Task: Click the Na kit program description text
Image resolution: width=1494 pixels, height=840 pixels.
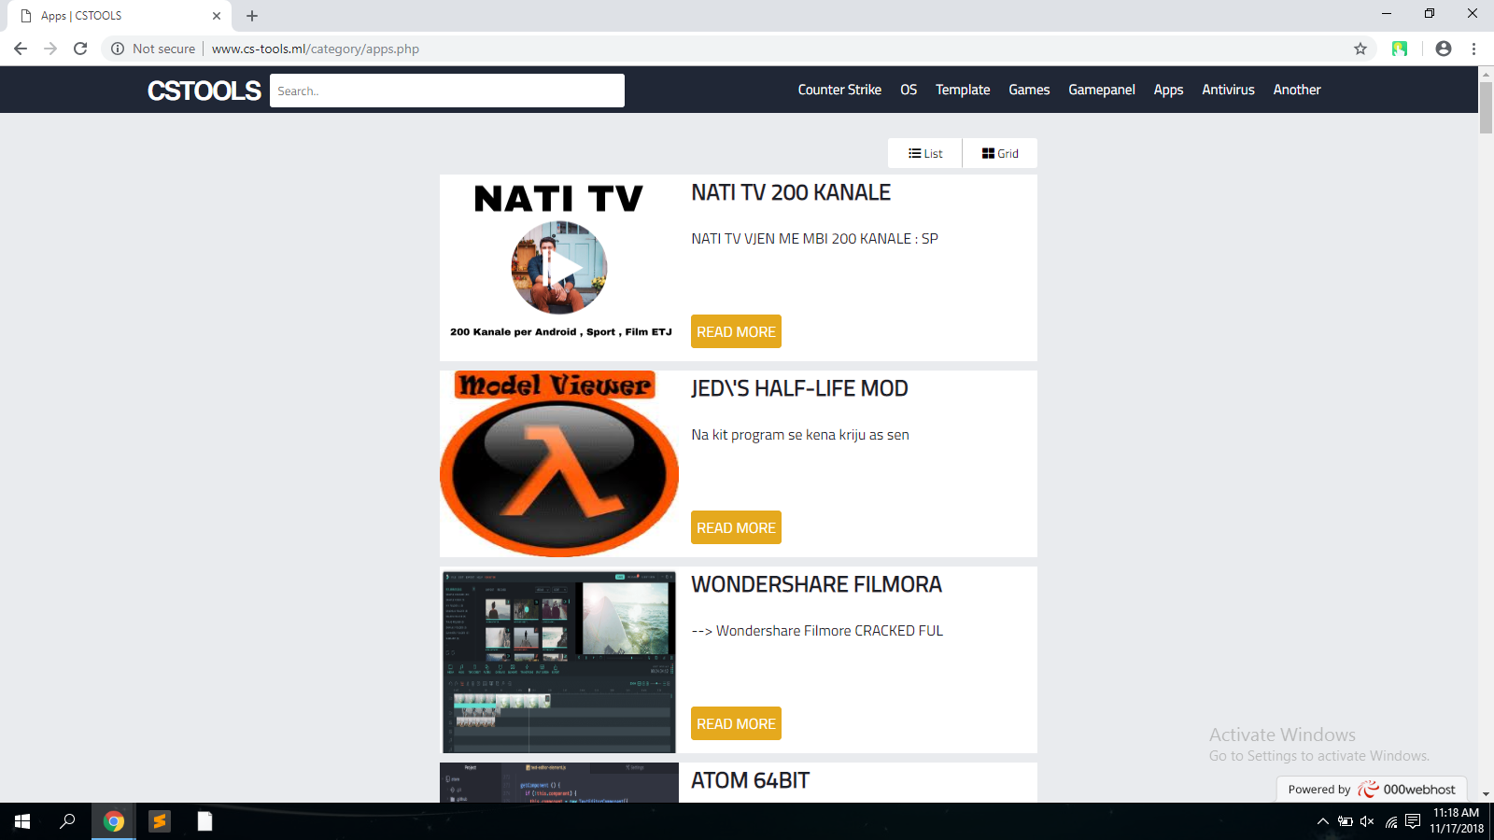Action: pyautogui.click(x=800, y=435)
